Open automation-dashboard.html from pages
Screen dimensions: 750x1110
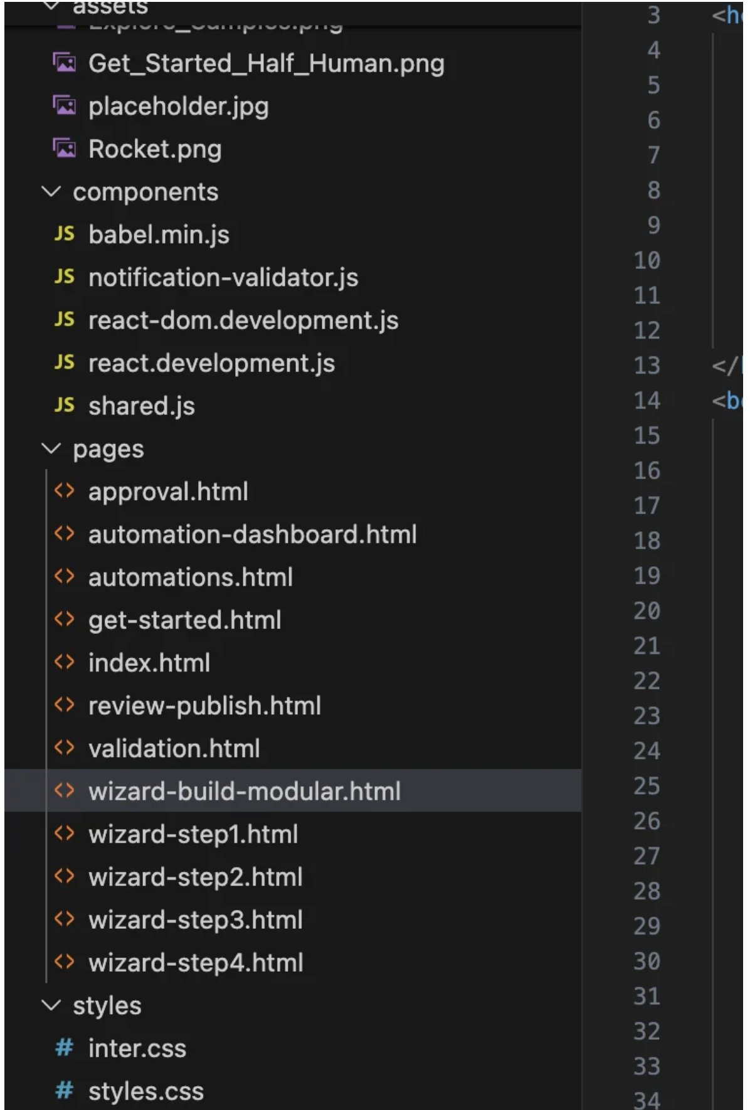tap(253, 534)
